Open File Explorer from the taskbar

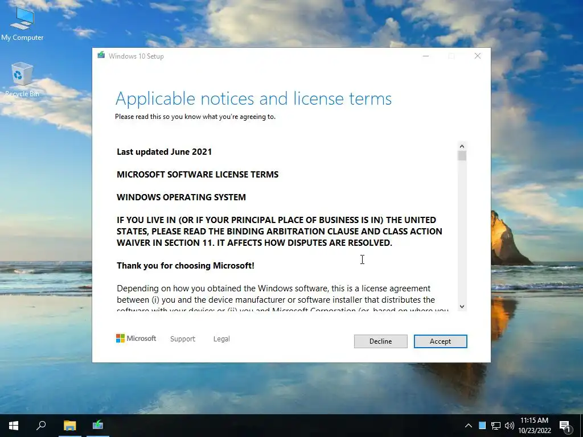tap(69, 426)
